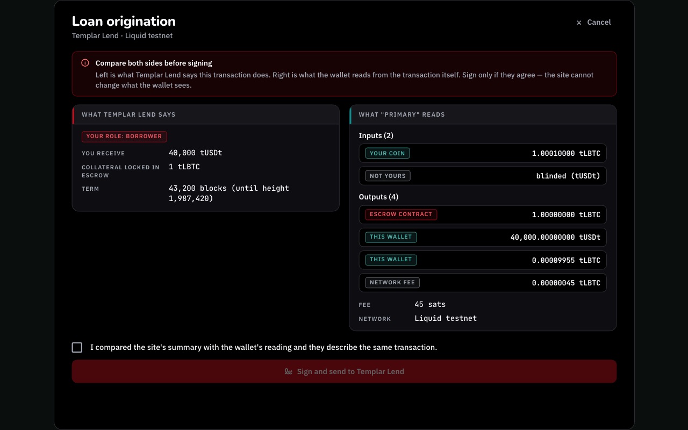688x430 pixels.
Task: Click the ESCROW CONTRACT output tag
Action: click(401, 214)
